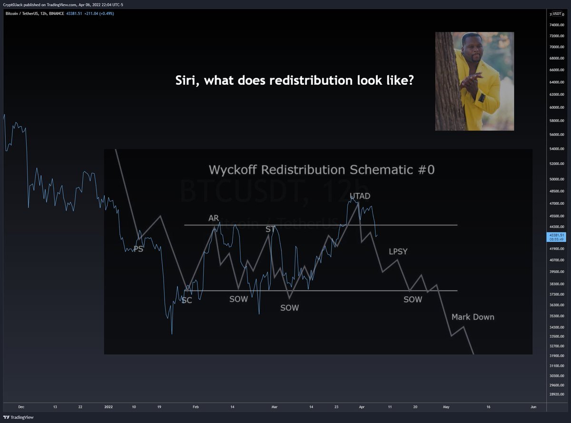Image resolution: width=571 pixels, height=423 pixels.
Task: Click the UTAD label on the schematic
Action: pyautogui.click(x=360, y=196)
